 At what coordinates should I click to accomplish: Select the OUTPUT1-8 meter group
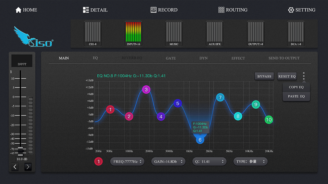256,34
